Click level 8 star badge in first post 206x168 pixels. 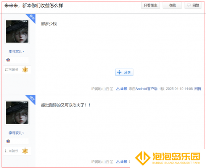[x=25, y=70]
